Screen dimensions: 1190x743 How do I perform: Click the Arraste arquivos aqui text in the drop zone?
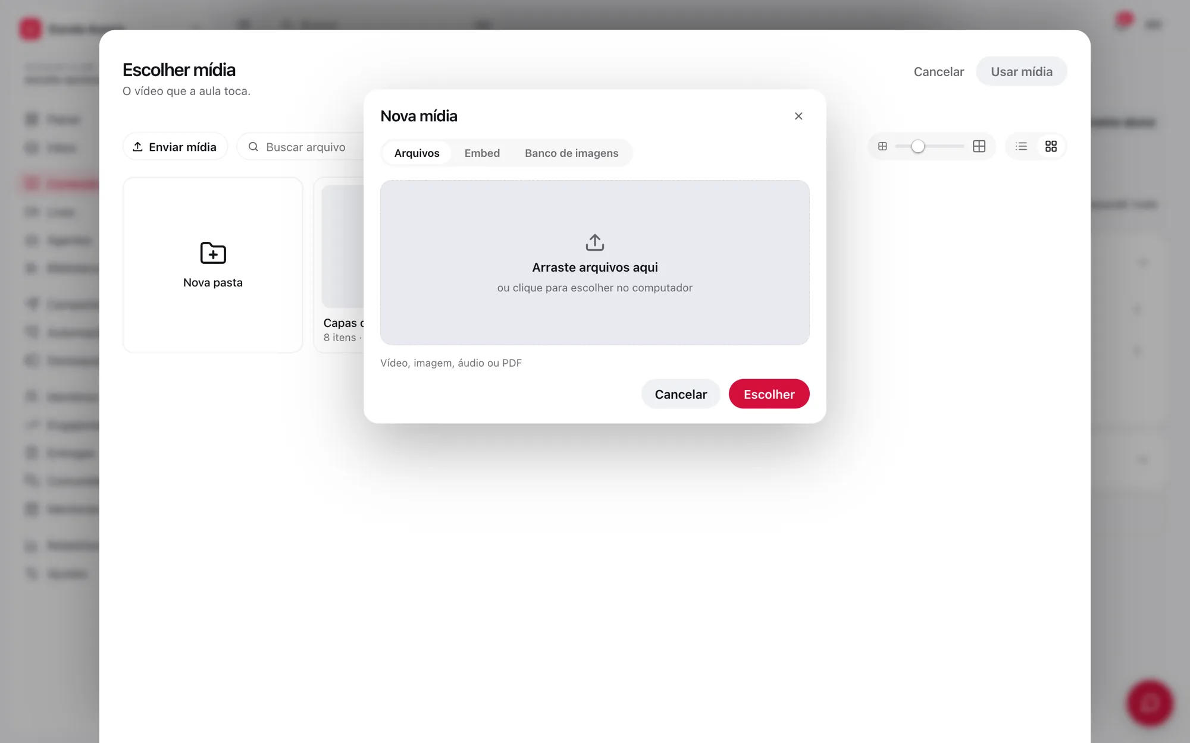[595, 267]
